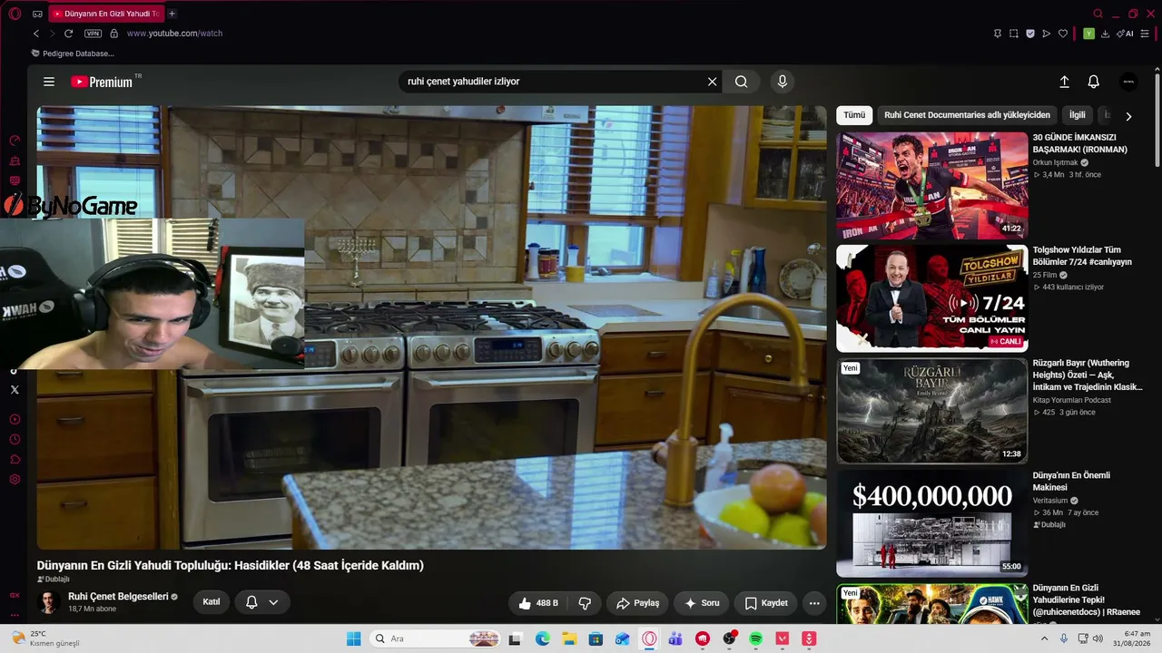This screenshot has height=653, width=1162.
Task: Open the $400,000,000 Veritasium thumbnail
Action: (932, 522)
